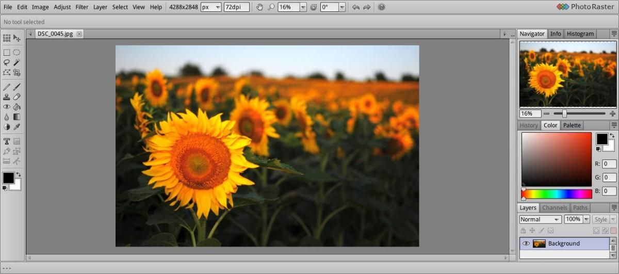Screen dimensions: 619x274
Task: Switch to the Histogram tab
Action: (580, 34)
